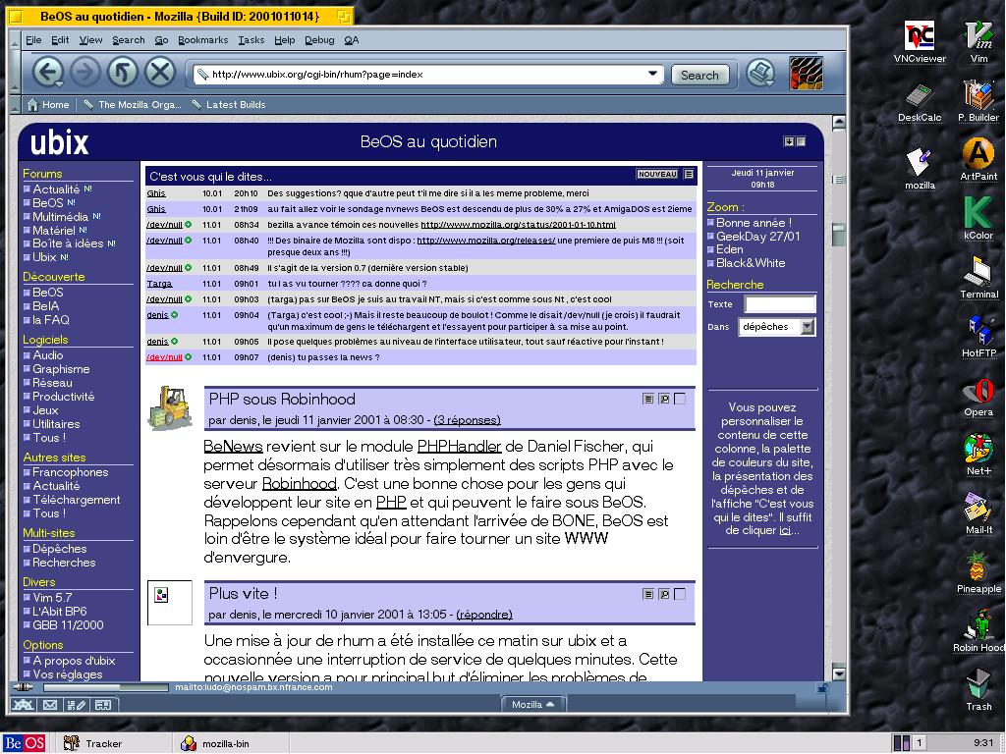Focus the Texte search input field
This screenshot has width=1006, height=754.
point(780,304)
